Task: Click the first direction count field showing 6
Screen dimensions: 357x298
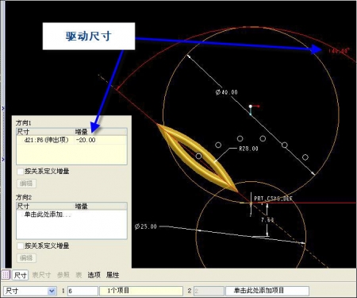Action: (x=83, y=291)
